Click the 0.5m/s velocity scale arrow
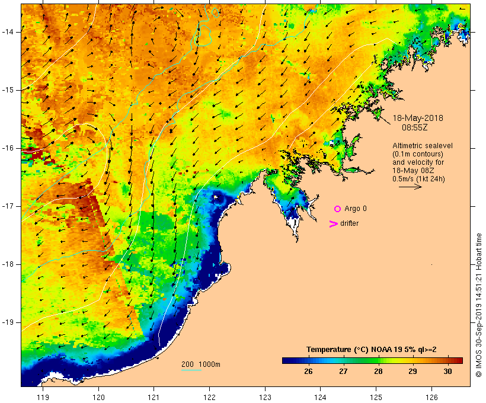This screenshot has width=486, height=403. tap(410, 187)
